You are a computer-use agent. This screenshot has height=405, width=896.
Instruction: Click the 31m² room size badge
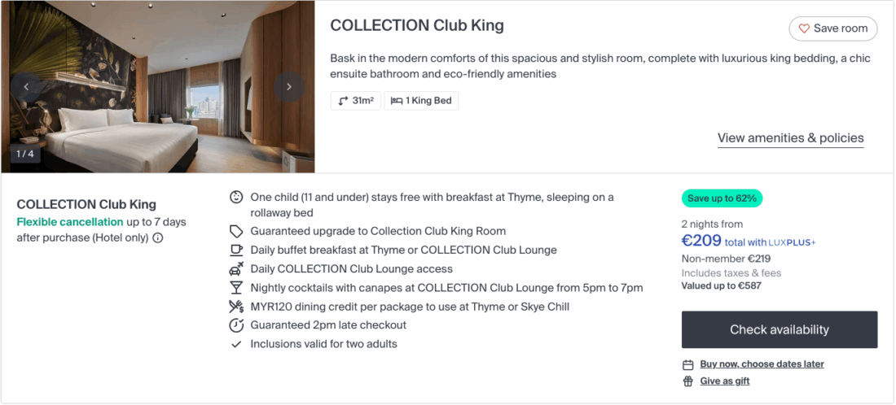355,101
